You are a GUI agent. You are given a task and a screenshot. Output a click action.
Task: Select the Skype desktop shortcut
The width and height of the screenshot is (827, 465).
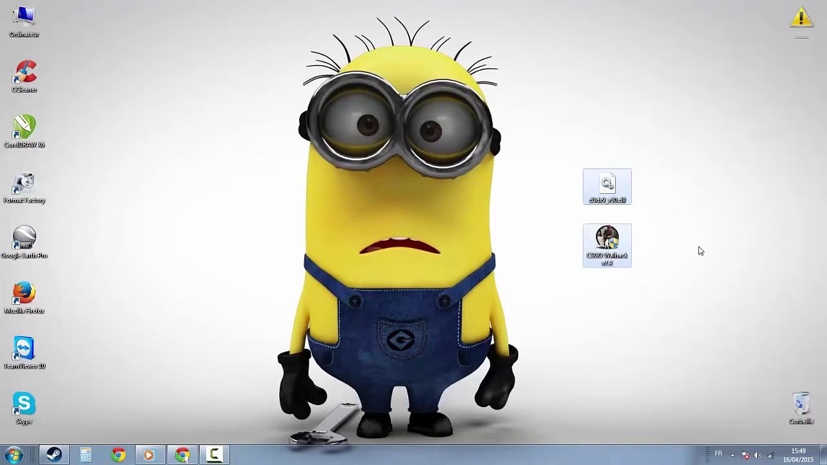point(24,408)
